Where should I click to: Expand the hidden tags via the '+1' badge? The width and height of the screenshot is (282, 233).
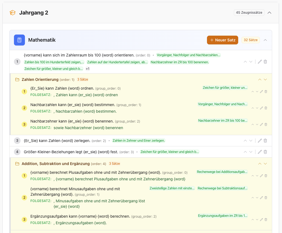click(87, 69)
